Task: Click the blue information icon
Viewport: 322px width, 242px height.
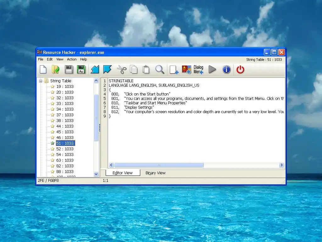Action: click(x=226, y=69)
